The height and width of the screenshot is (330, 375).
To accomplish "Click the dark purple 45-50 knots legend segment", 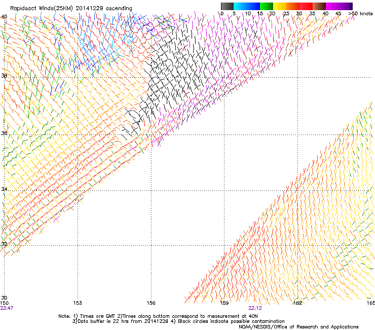I will coord(346,6).
